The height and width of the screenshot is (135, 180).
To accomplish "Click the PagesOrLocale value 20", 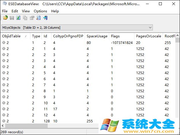I will (138, 43).
